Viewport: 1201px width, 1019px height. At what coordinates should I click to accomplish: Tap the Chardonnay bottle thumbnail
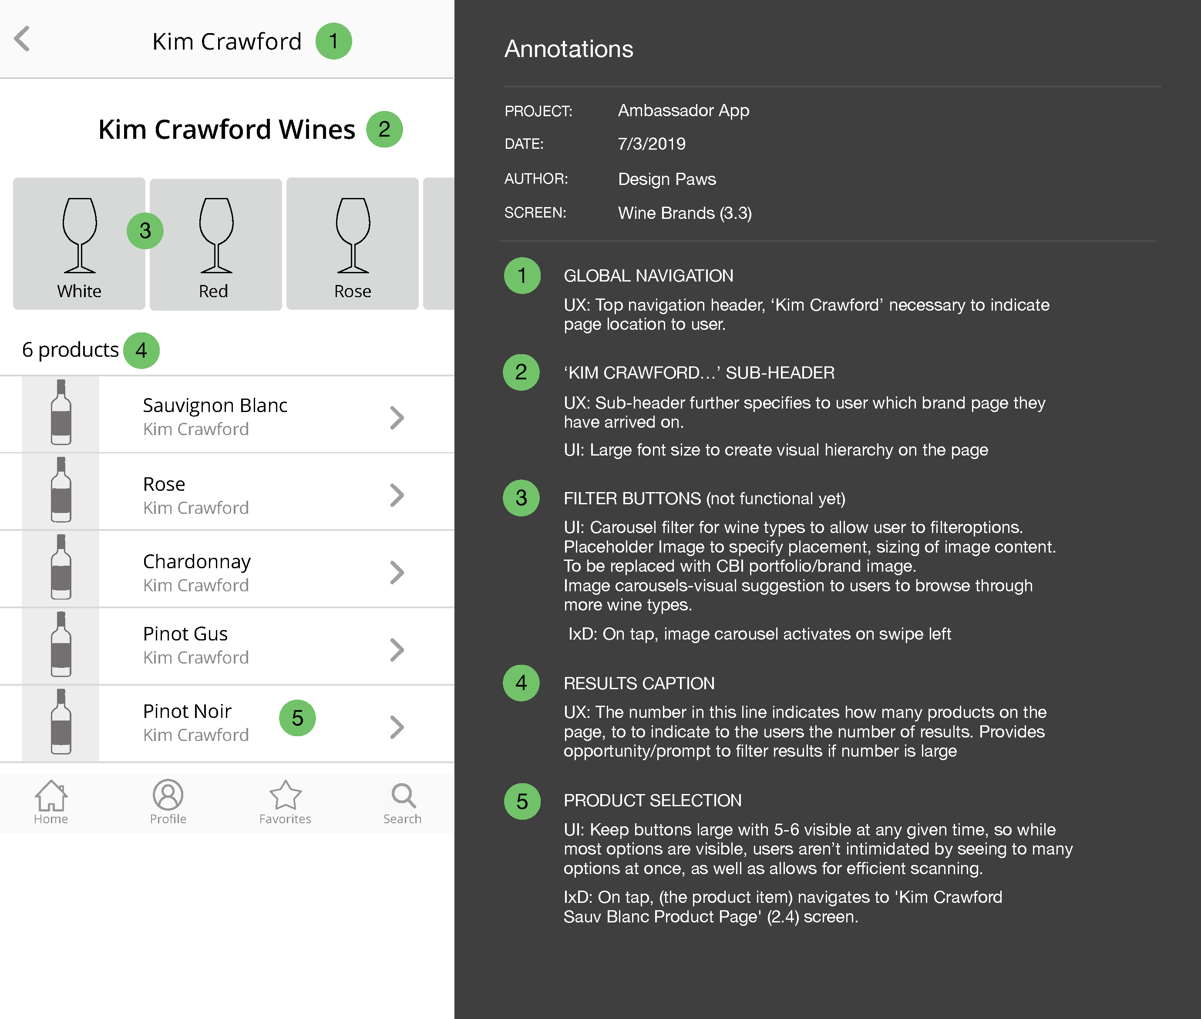point(61,568)
